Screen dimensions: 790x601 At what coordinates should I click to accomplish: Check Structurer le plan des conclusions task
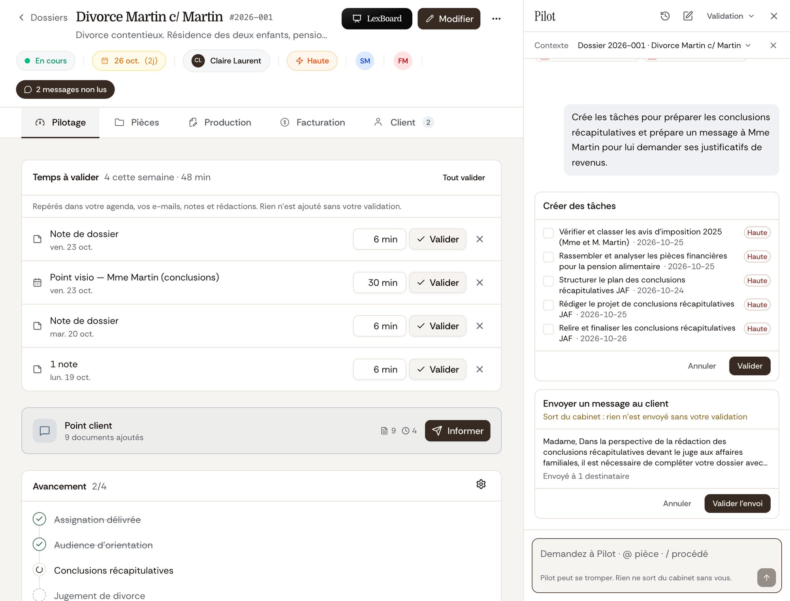coord(548,281)
